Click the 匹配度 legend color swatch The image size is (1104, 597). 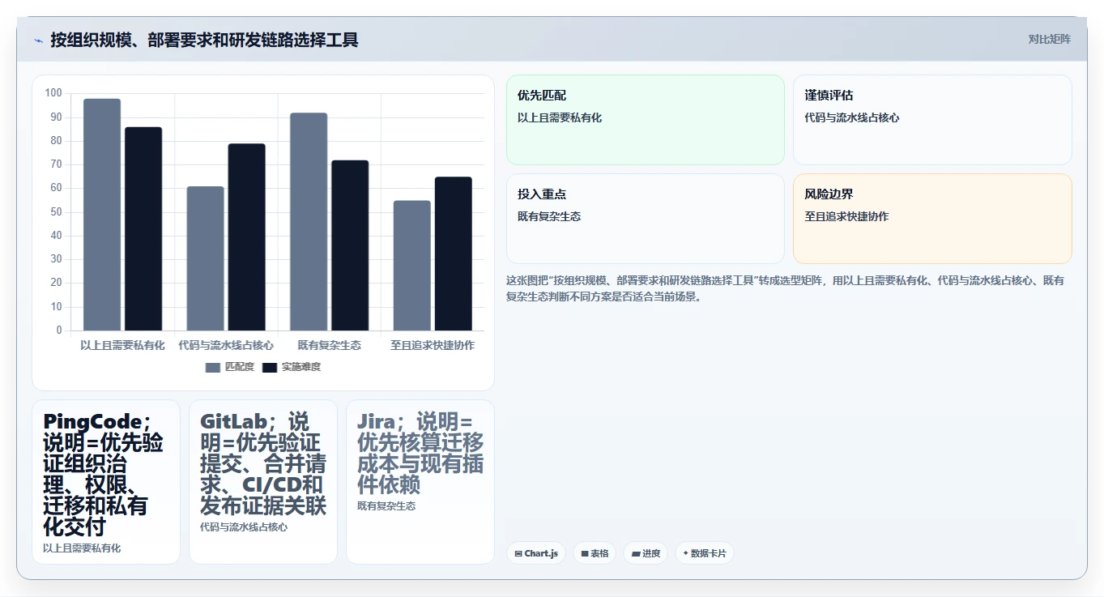pos(213,368)
